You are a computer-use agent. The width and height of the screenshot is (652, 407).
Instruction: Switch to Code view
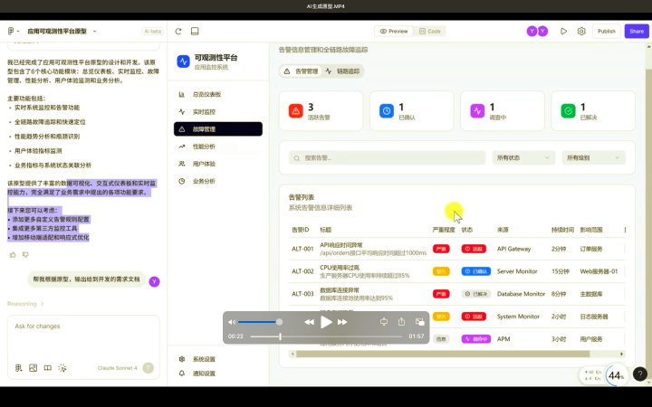(429, 31)
